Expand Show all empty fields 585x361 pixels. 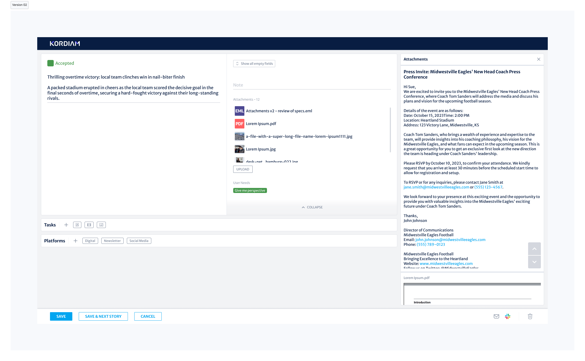254,64
